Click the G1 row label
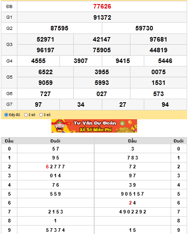Image resolution: width=188 pixels, height=234 pixels. (9, 17)
